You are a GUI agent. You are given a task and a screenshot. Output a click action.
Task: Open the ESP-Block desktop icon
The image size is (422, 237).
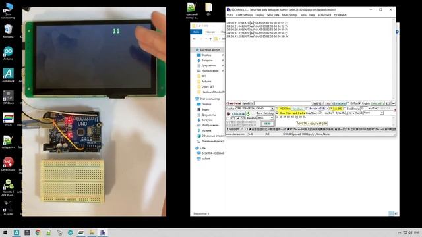click(8, 97)
